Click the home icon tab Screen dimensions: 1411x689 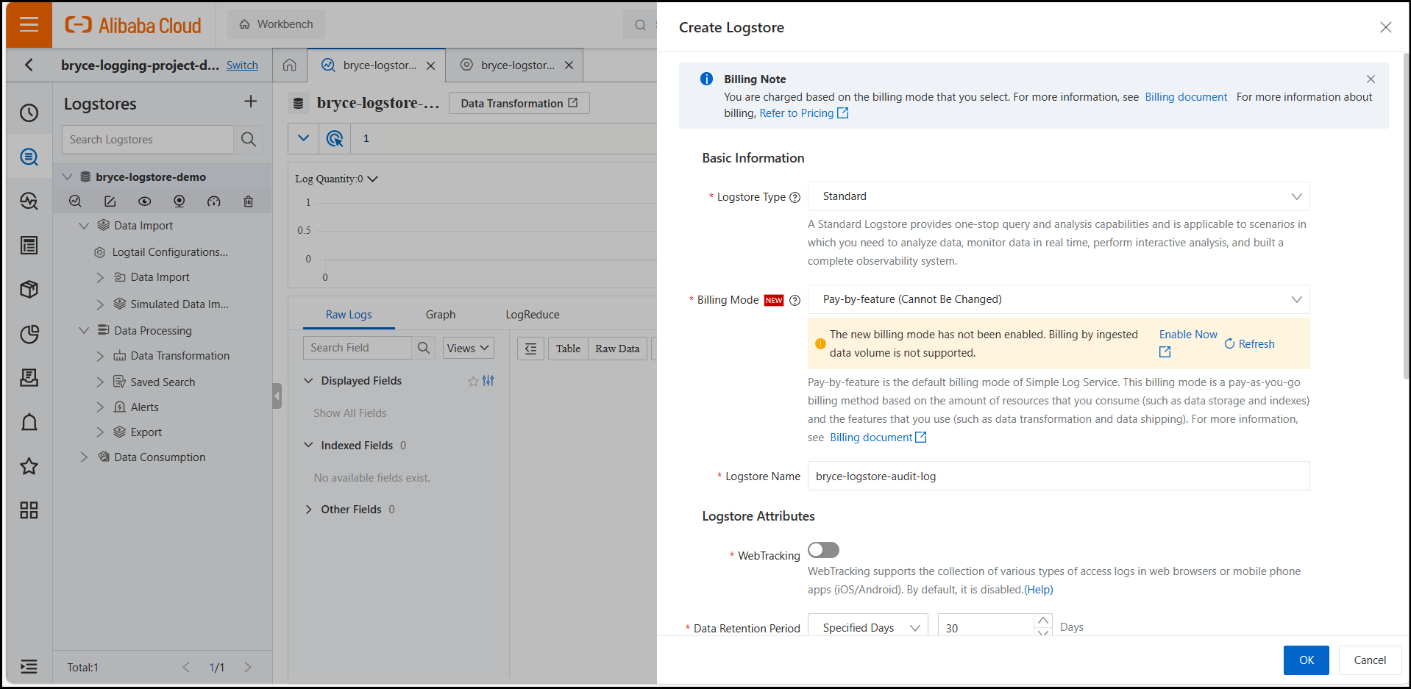[x=290, y=65]
